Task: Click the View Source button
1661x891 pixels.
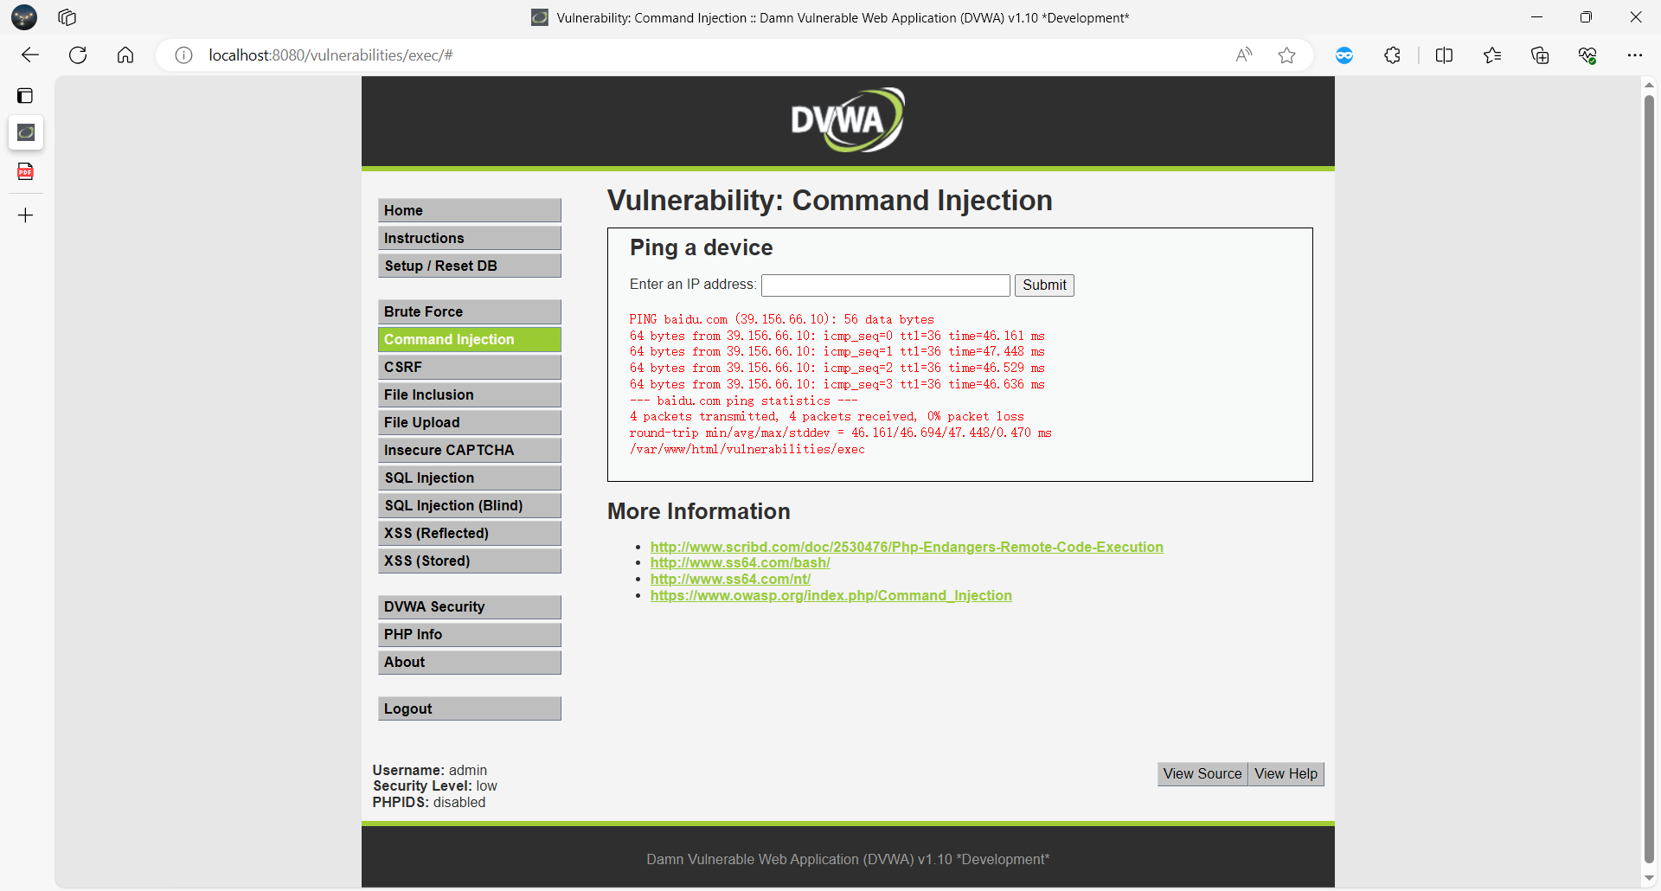Action: [x=1202, y=774]
